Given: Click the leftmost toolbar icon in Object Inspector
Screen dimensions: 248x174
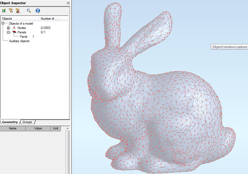Looking at the screenshot, I should (x=4, y=11).
